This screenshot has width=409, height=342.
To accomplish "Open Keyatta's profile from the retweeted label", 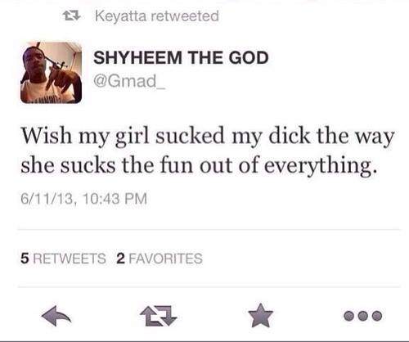I will click(120, 16).
